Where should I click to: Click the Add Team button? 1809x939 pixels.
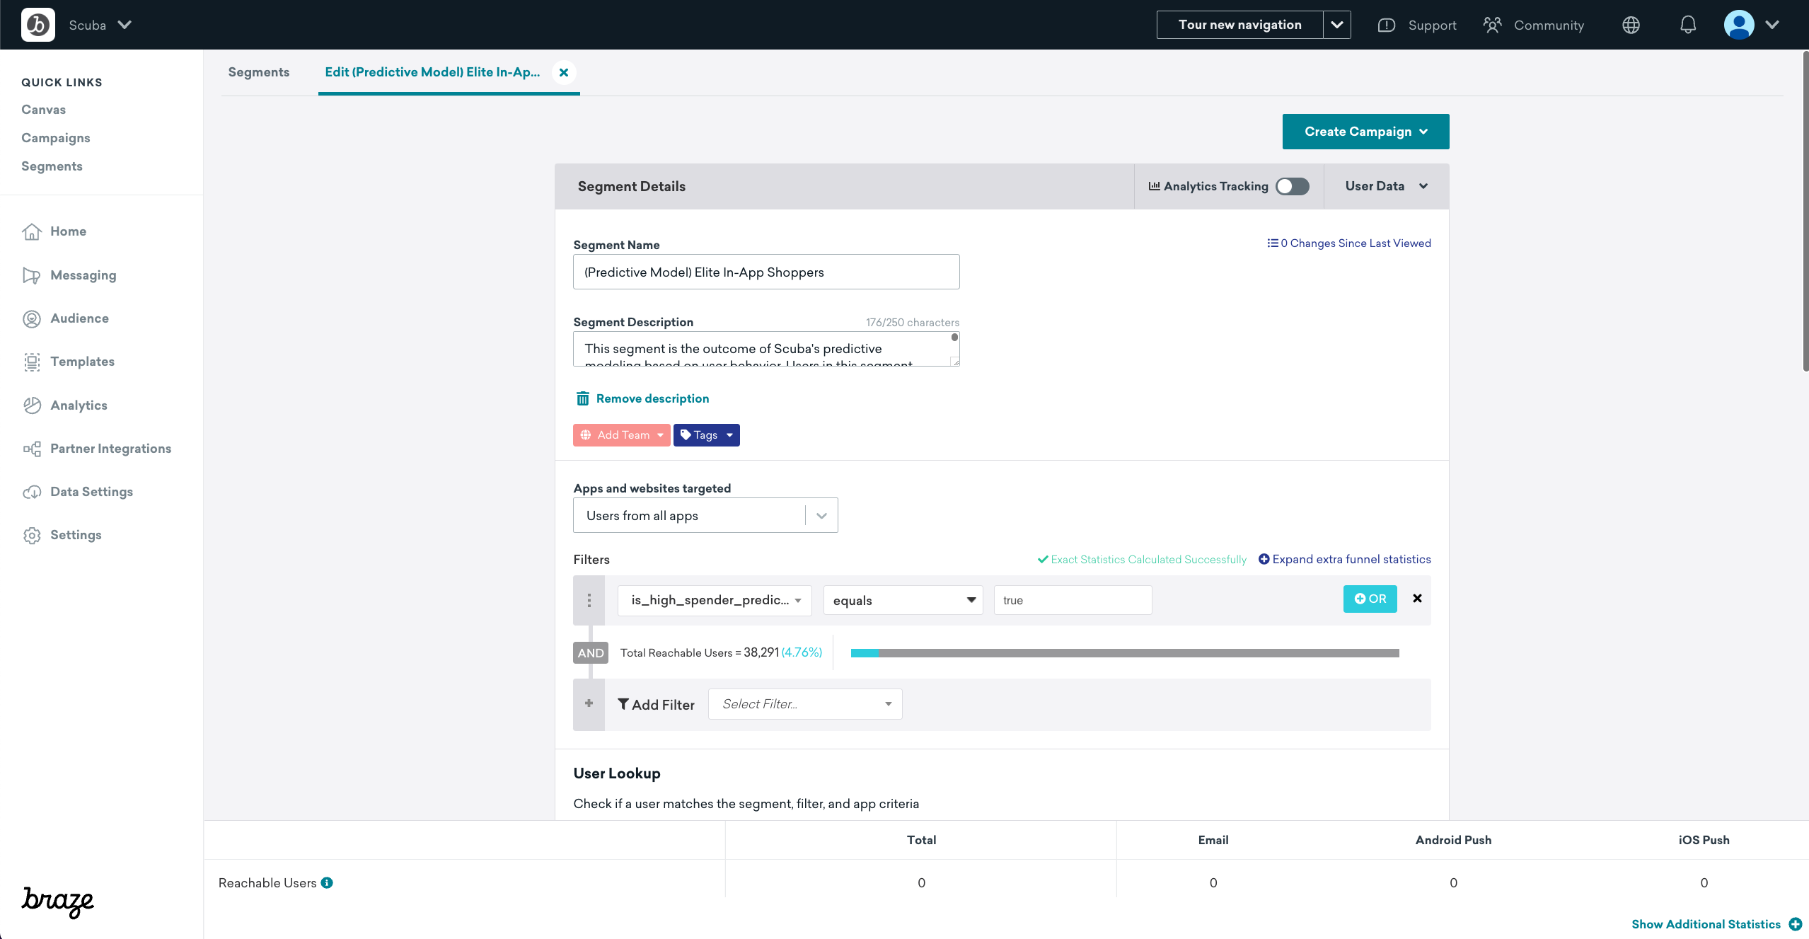tap(618, 434)
